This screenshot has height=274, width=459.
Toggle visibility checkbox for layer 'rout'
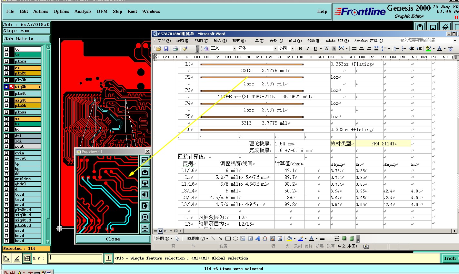click(6, 146)
